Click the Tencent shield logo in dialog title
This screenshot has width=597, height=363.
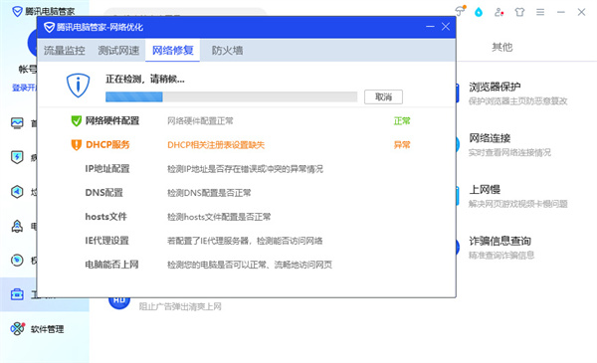49,27
